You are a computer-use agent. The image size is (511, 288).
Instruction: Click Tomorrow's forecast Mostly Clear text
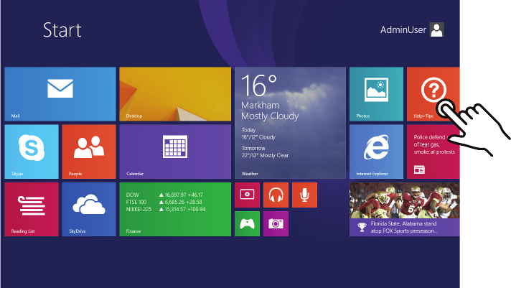265,156
